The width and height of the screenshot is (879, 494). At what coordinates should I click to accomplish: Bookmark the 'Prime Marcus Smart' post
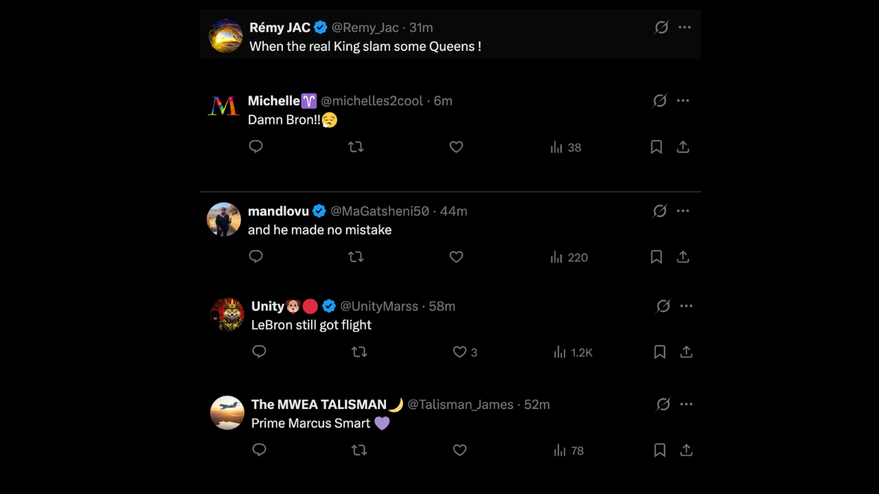659,450
